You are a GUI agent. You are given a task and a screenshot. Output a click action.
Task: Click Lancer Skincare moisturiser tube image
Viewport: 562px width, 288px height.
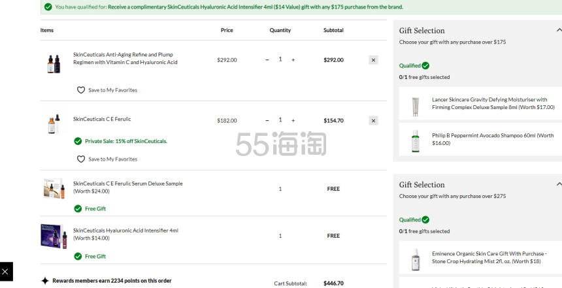coord(415,106)
